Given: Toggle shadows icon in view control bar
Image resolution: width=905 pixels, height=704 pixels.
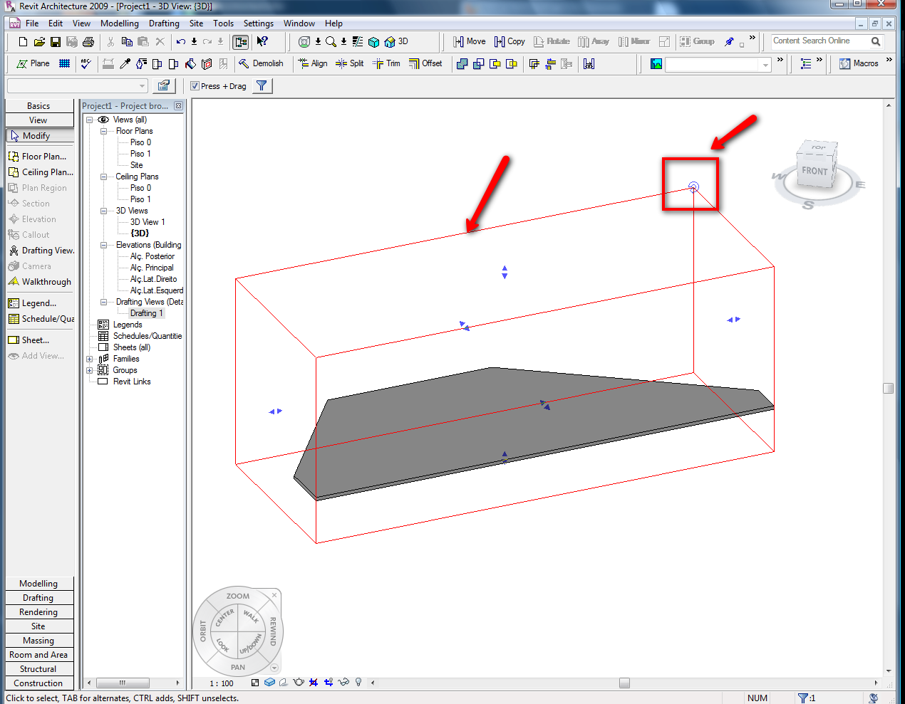Looking at the screenshot, I should (284, 683).
